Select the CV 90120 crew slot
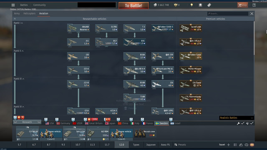The height and width of the screenshot is (150, 267). click(x=28, y=133)
